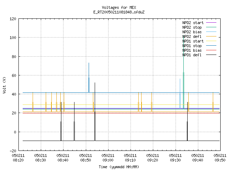Click the black NPD1 defl legend line
This screenshot has height=170, width=227.
(x=211, y=55)
